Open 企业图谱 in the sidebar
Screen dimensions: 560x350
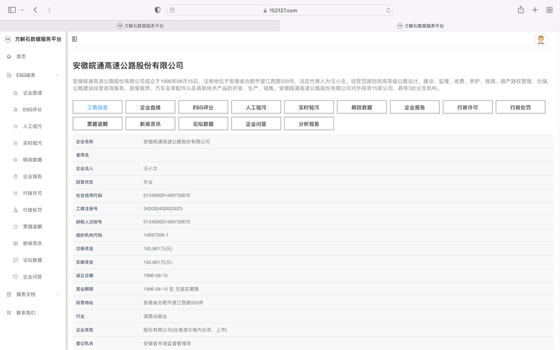33,93
